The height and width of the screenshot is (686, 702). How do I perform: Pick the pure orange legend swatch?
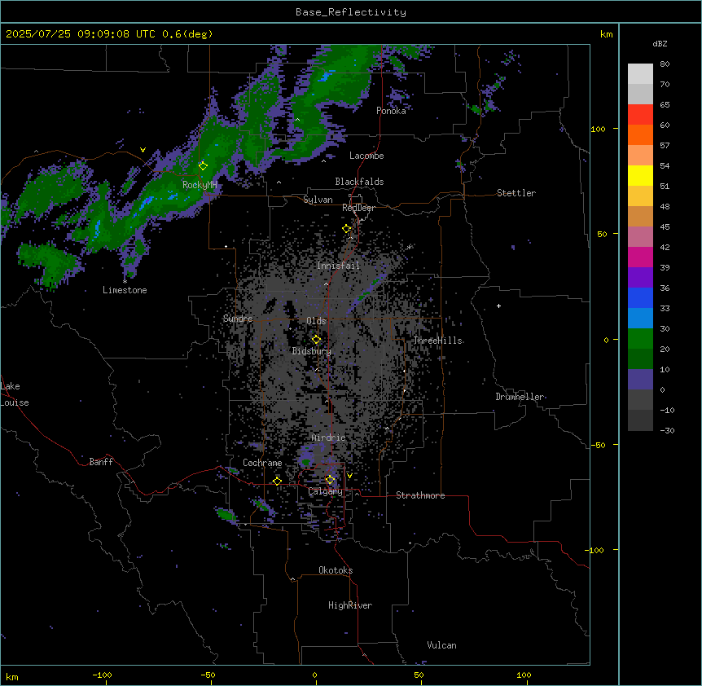click(640, 134)
